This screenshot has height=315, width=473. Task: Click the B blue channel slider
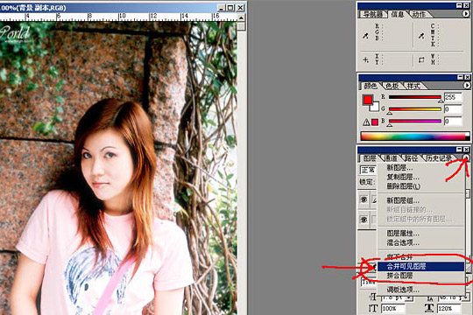(415, 121)
